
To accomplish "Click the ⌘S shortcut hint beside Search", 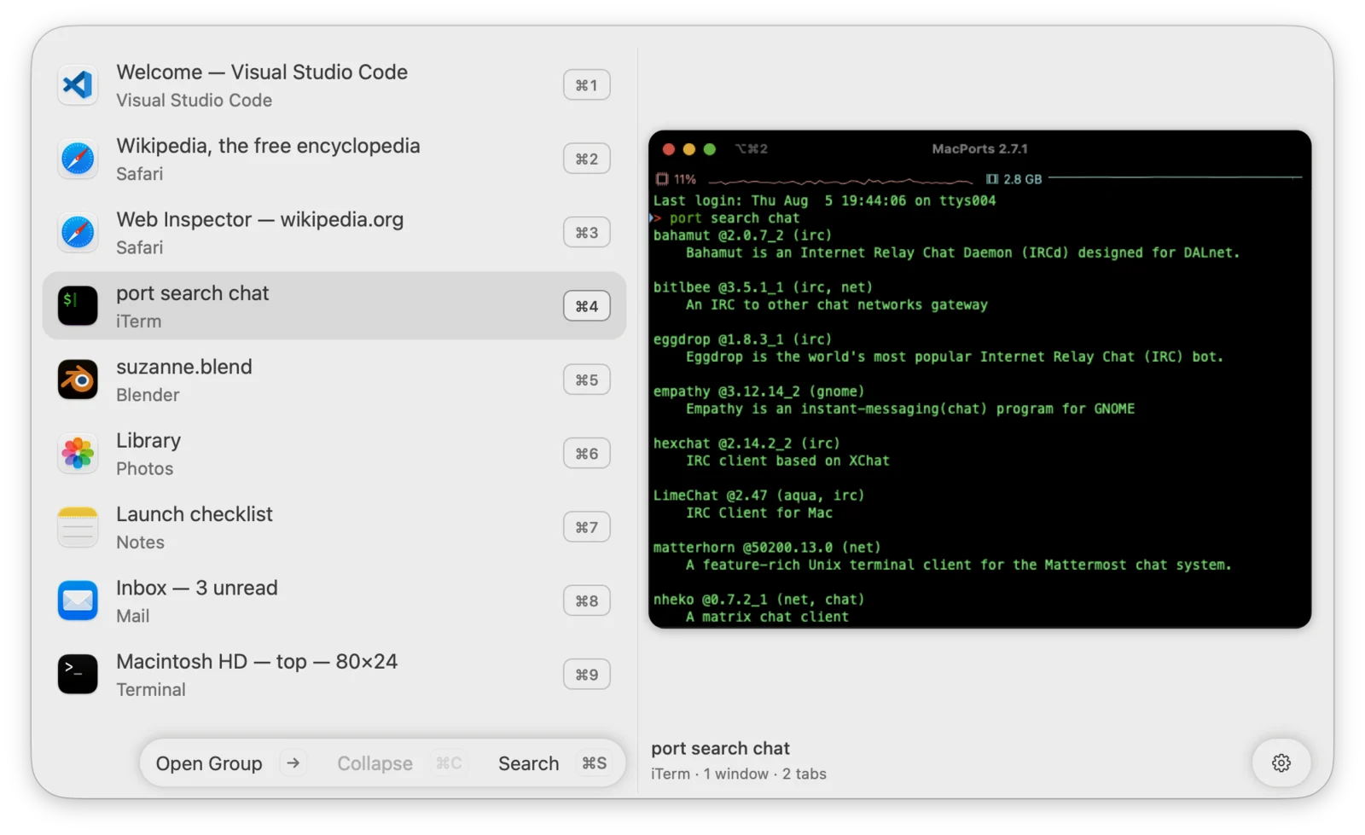I will (595, 763).
